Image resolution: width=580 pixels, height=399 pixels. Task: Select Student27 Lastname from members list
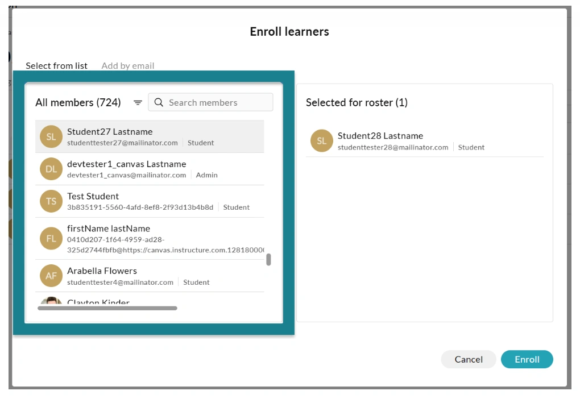click(150, 136)
